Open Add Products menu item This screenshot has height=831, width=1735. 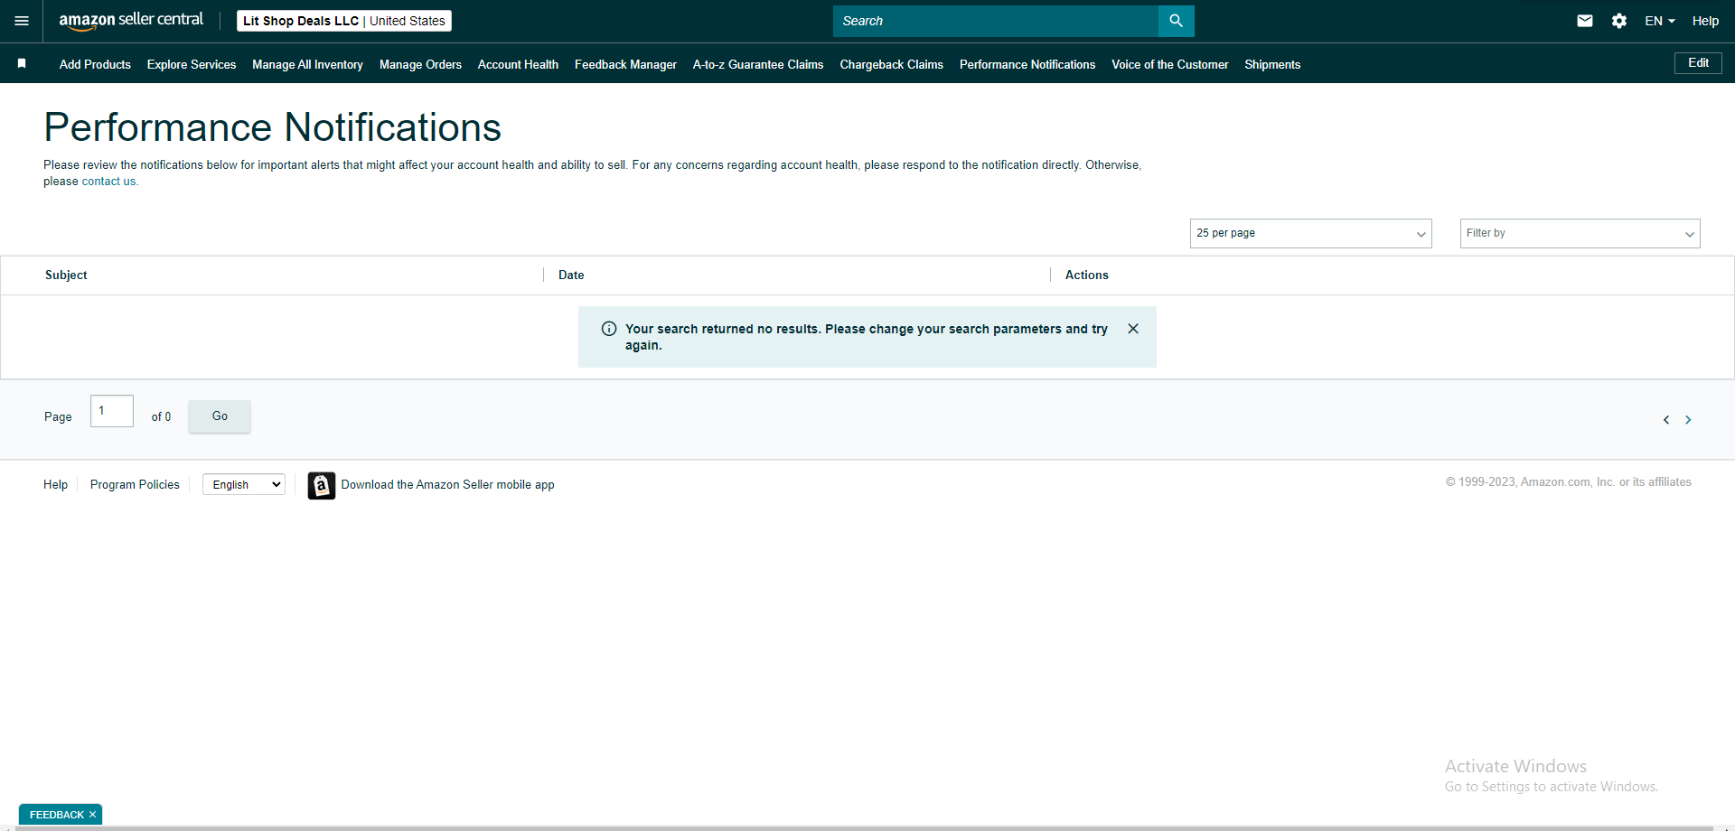point(95,64)
